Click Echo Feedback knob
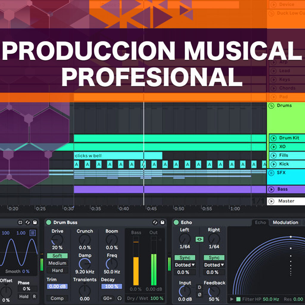This screenshot has height=305, width=305. 214,291
